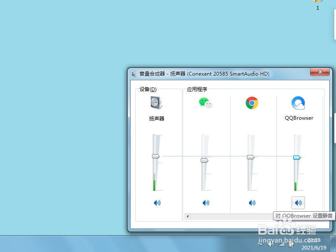Screen dimensions: 336x252
Task: Click the 扬声器 speaker device icon
Action: (x=156, y=102)
